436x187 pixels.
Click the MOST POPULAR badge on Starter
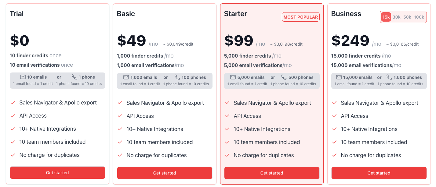pyautogui.click(x=301, y=17)
